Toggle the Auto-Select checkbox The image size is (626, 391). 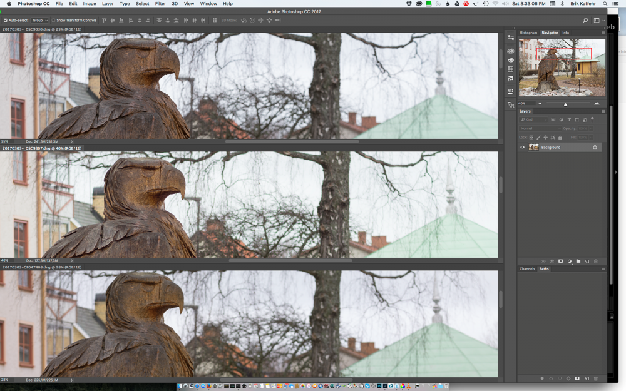pyautogui.click(x=6, y=20)
